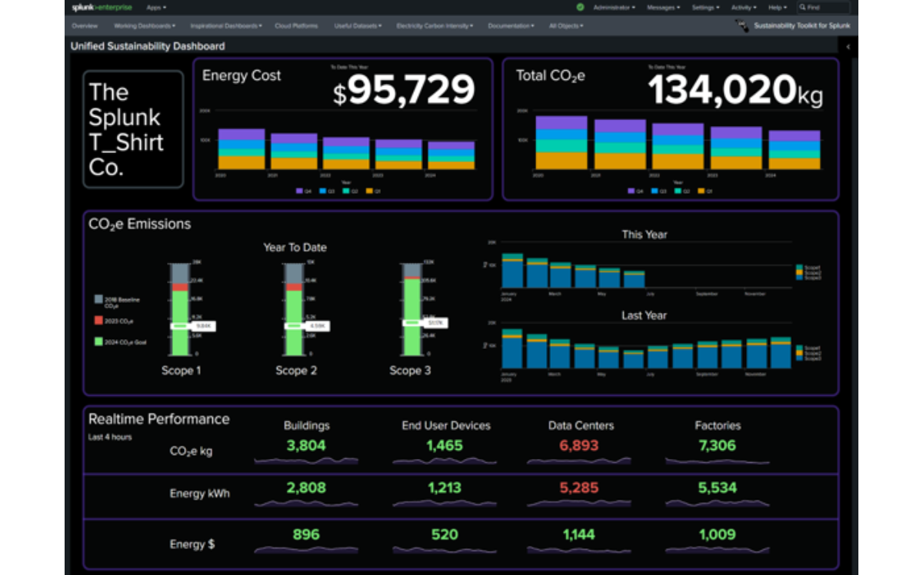Click the $95,729 energy cost value

(x=404, y=91)
